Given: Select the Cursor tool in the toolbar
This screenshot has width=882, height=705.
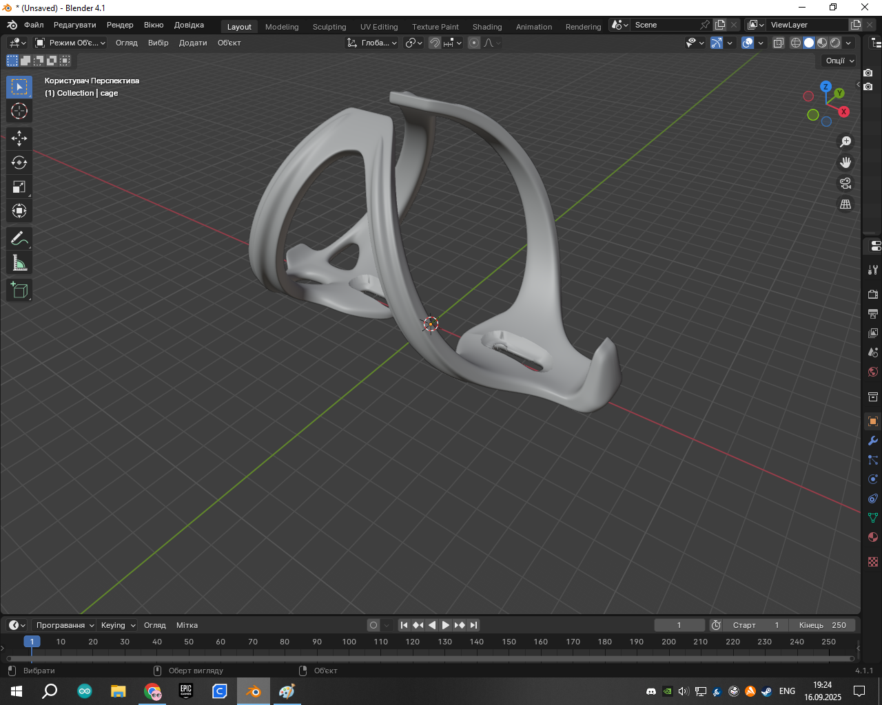Looking at the screenshot, I should point(19,111).
